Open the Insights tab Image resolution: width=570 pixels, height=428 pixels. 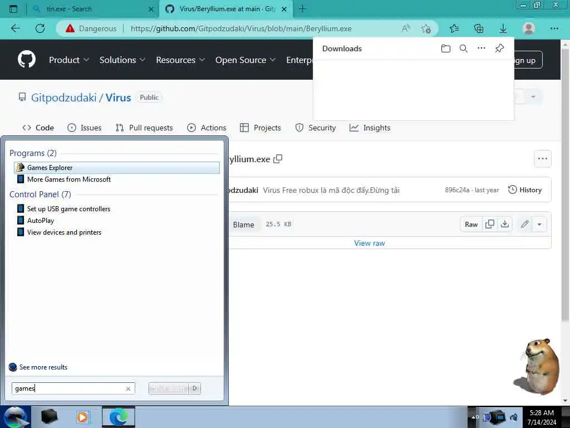coord(370,128)
